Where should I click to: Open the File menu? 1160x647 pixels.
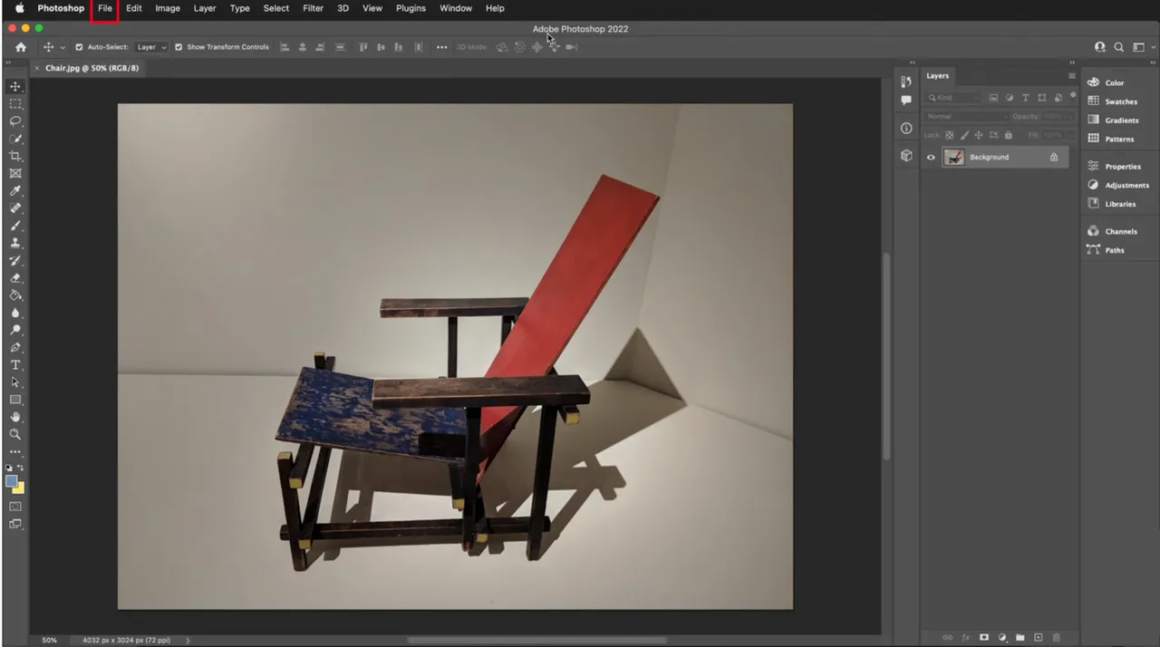tap(105, 8)
